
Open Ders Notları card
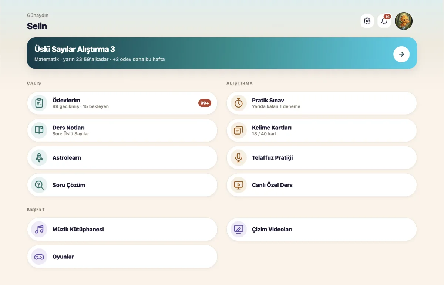click(122, 130)
